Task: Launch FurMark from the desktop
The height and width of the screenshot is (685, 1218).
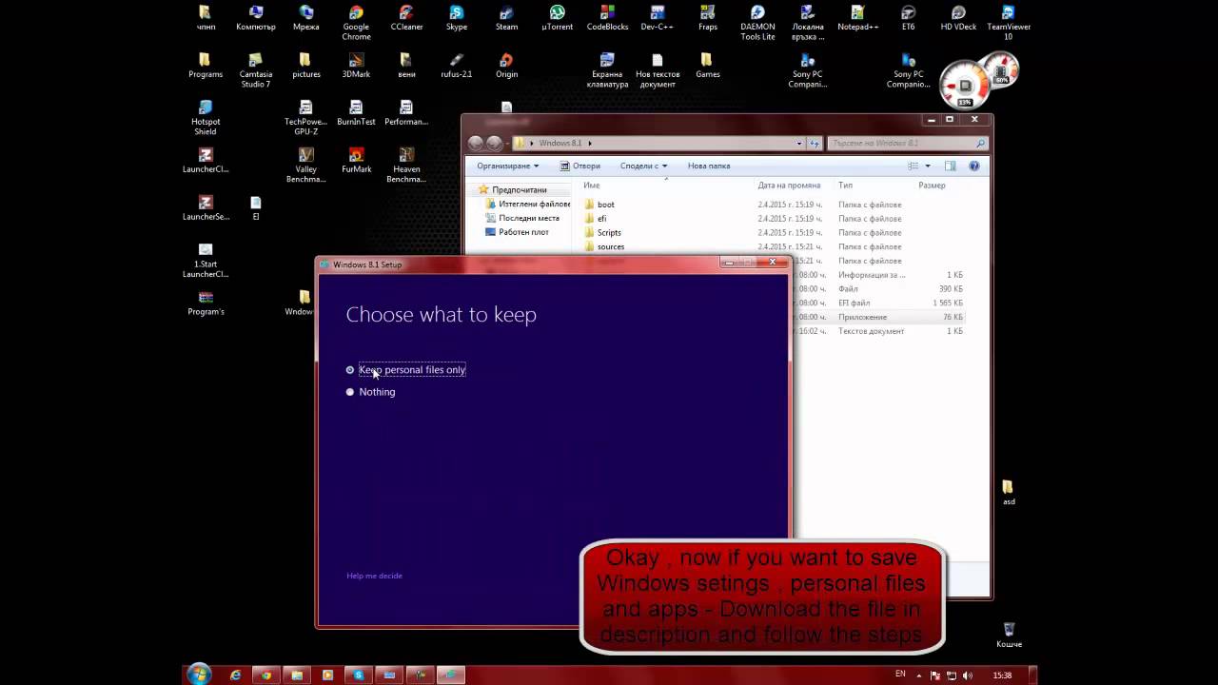Action: tap(356, 161)
